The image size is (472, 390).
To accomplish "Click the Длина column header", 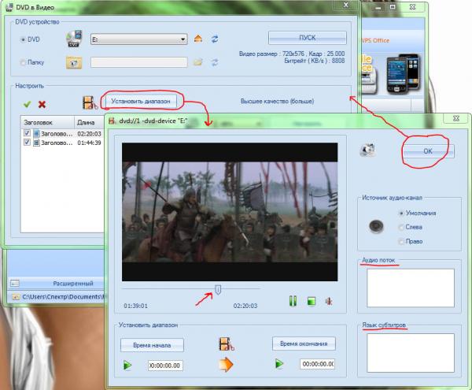I will (89, 122).
